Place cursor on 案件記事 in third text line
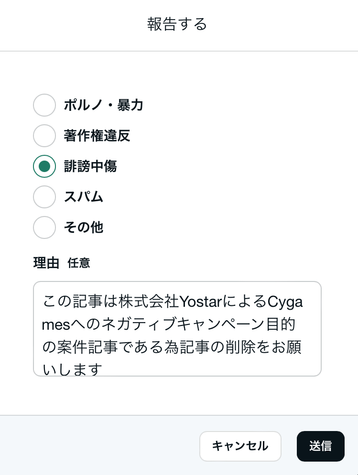358x475 pixels. [87, 347]
